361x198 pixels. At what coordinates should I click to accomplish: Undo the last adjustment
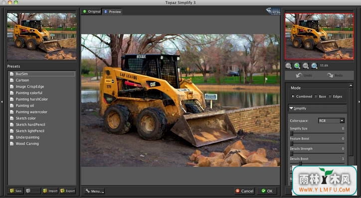pyautogui.click(x=304, y=75)
